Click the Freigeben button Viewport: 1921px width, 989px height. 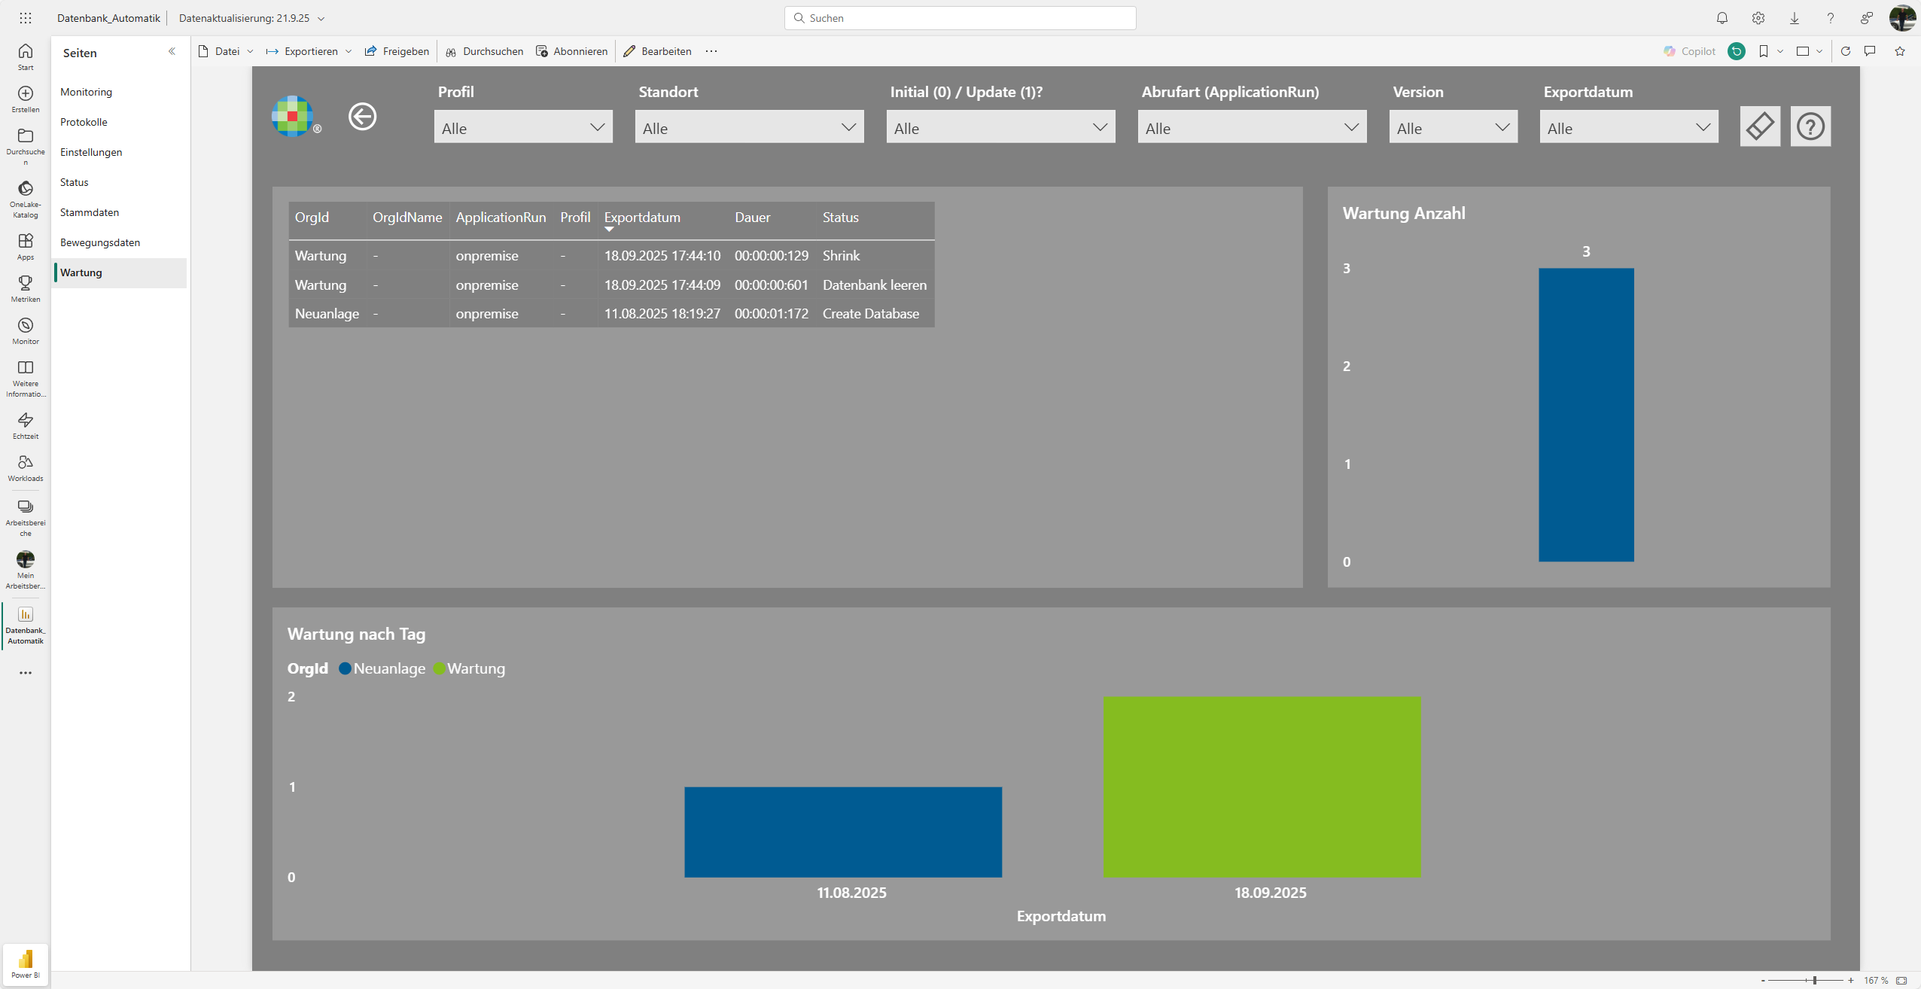[397, 51]
